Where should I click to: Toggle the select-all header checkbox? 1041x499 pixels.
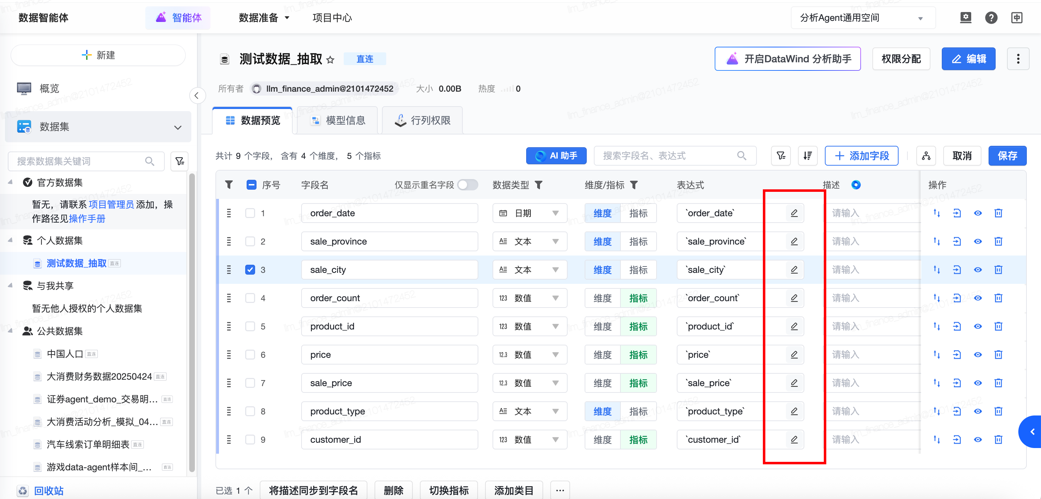[x=251, y=184]
